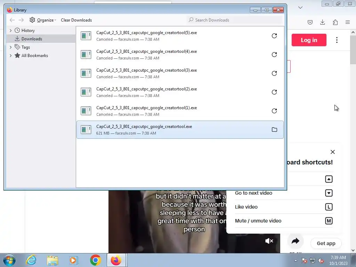
Task: Click the red Log in button
Action: click(309, 40)
